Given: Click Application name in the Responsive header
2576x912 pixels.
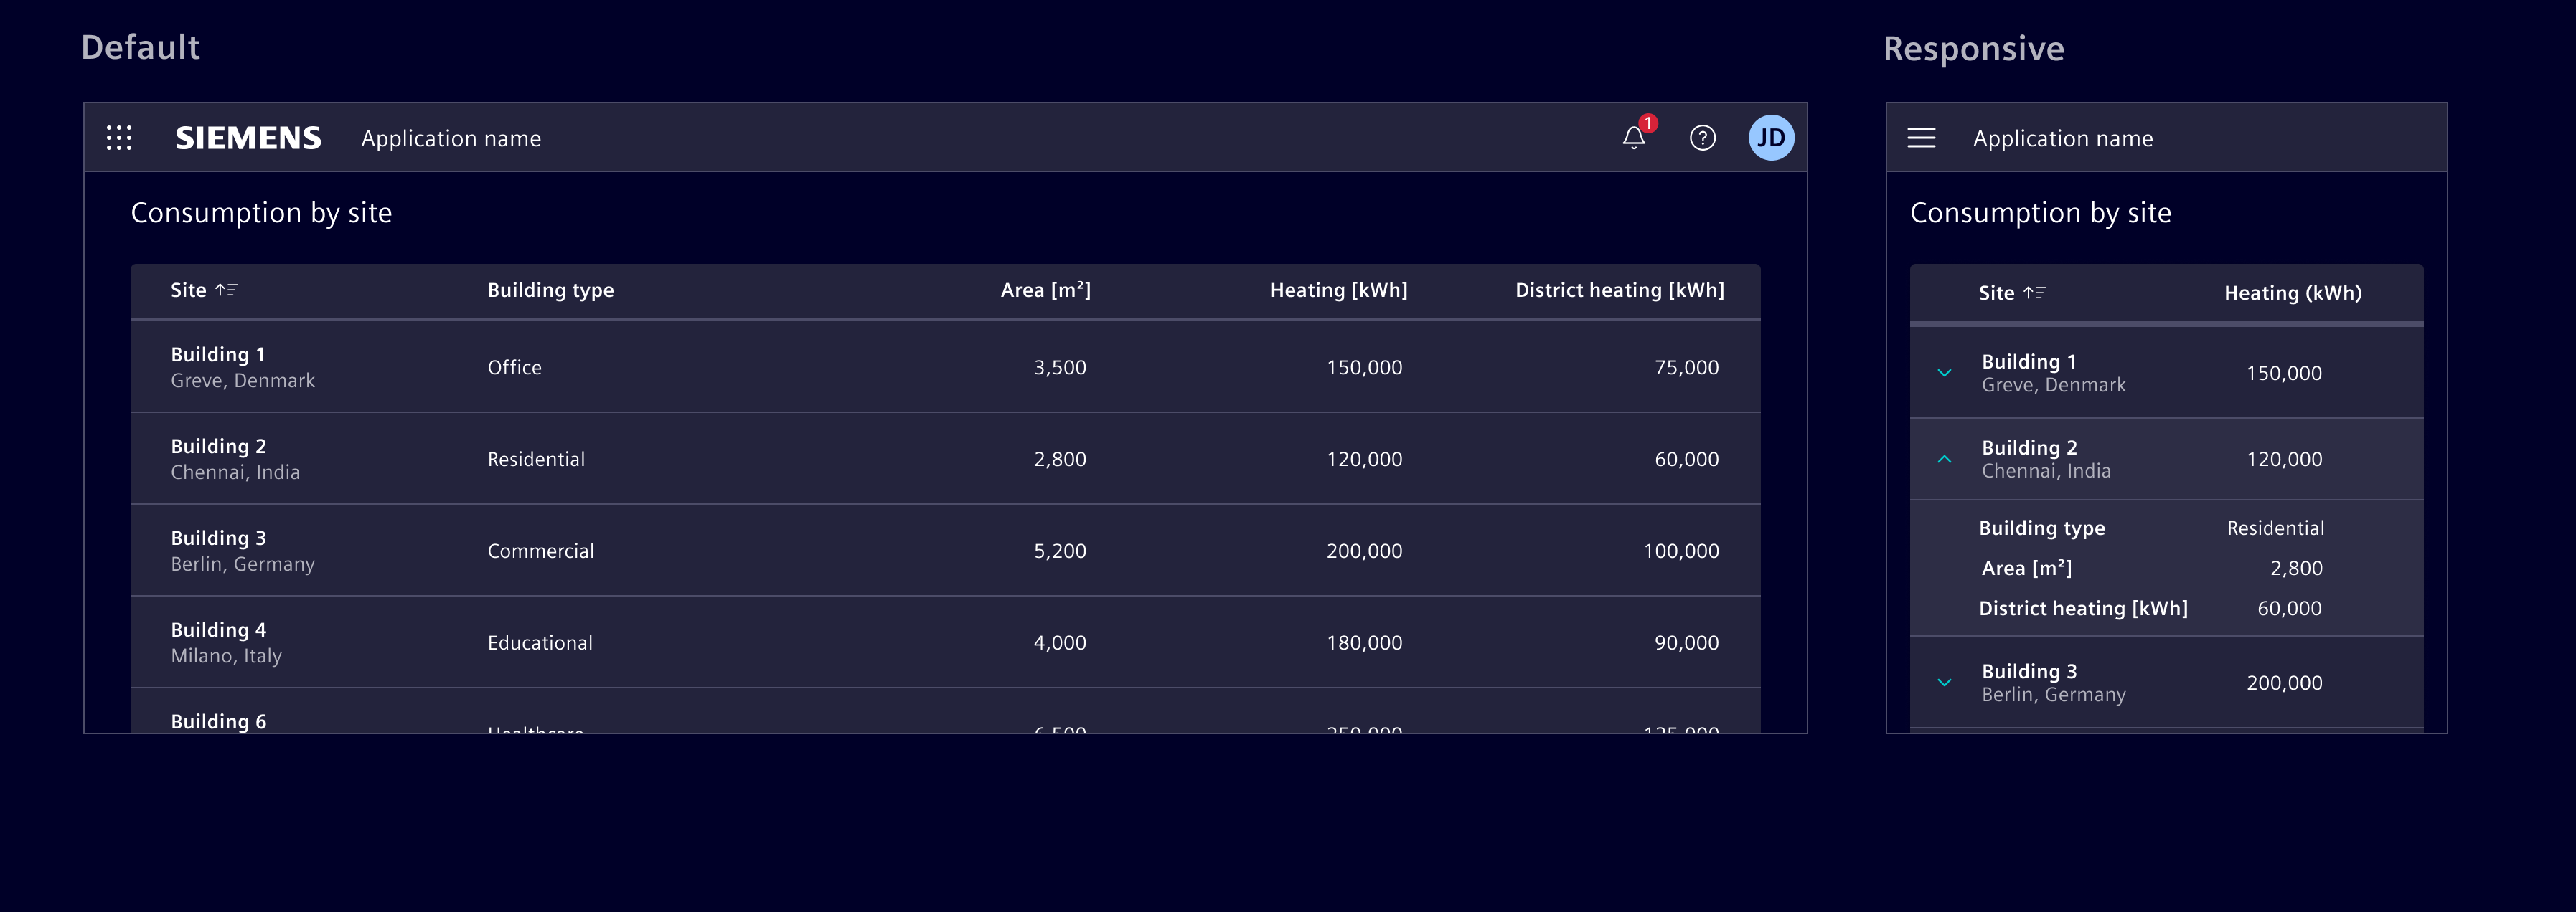Looking at the screenshot, I should tap(2062, 139).
